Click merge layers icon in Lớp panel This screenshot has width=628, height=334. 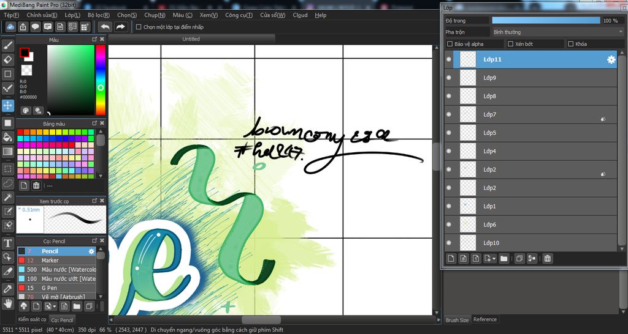[532, 259]
